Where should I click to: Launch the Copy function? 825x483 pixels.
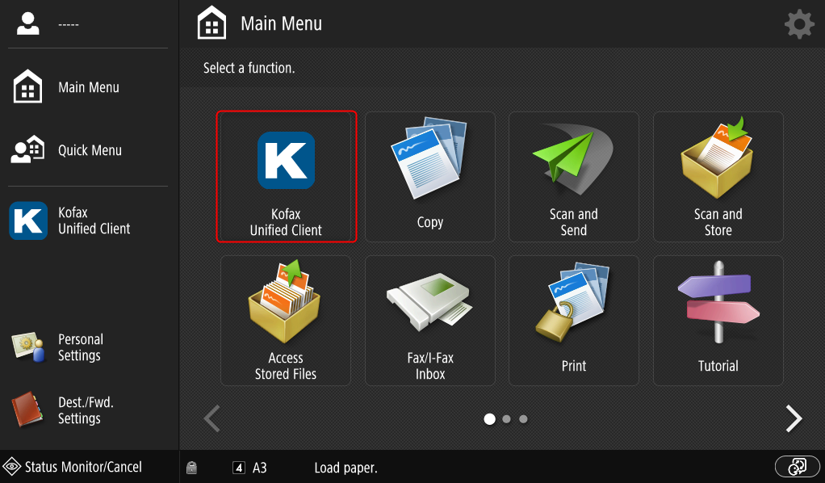coord(429,177)
